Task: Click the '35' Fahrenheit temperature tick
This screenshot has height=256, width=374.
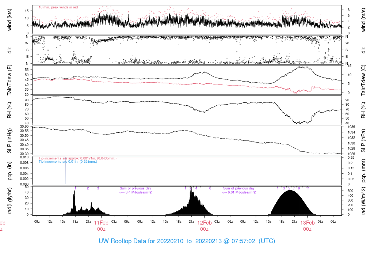Action: click(26, 90)
